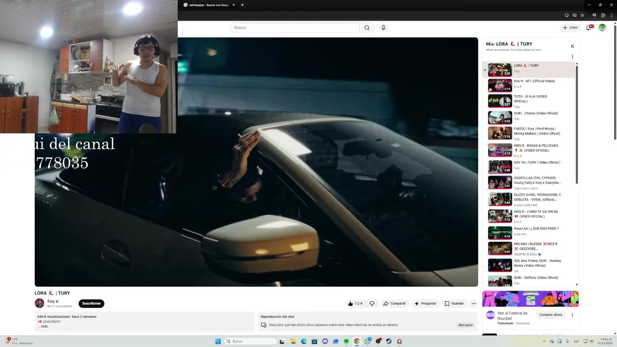
Task: Start a YouTube voice search with the microphone
Action: pos(383,27)
